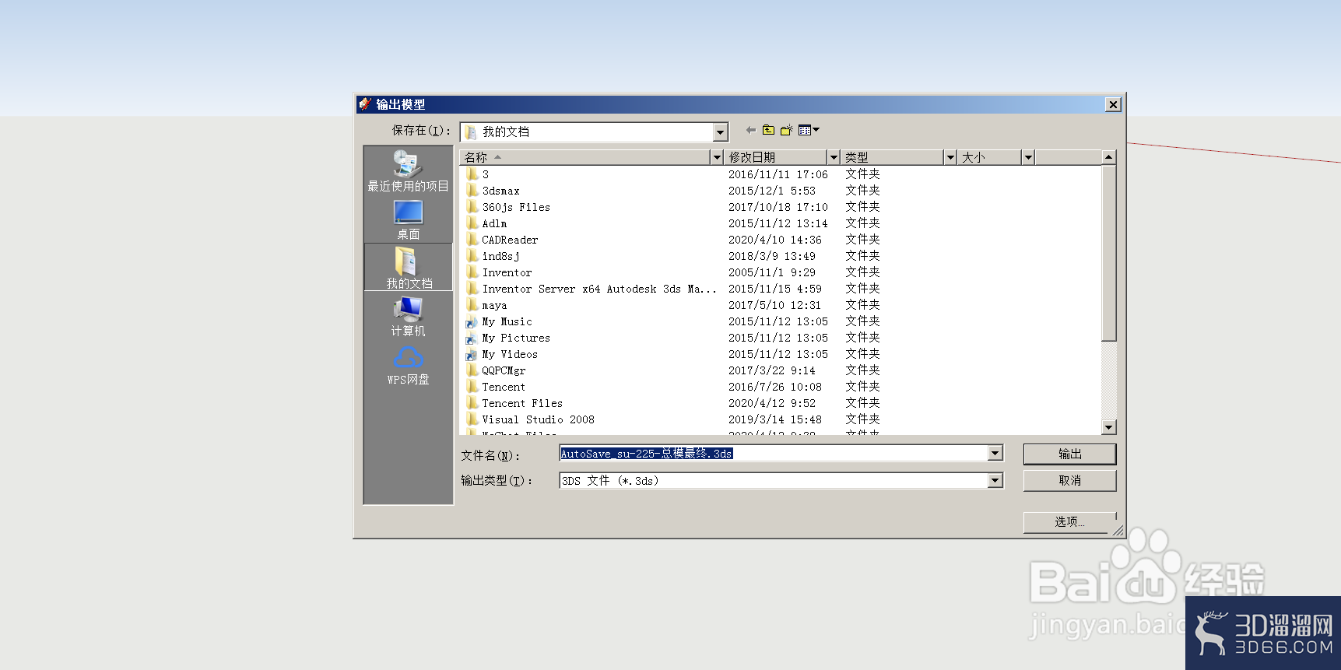The height and width of the screenshot is (670, 1341).
Task: Click the file list scroll down arrow
Action: pyautogui.click(x=1109, y=427)
